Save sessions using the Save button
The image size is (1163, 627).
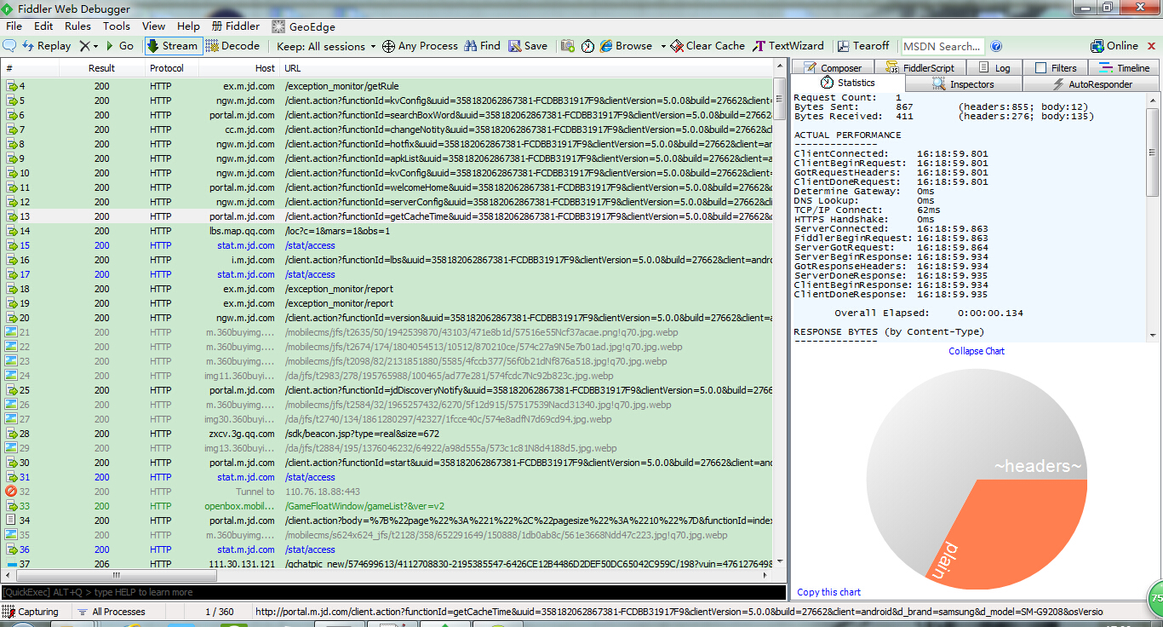point(528,46)
